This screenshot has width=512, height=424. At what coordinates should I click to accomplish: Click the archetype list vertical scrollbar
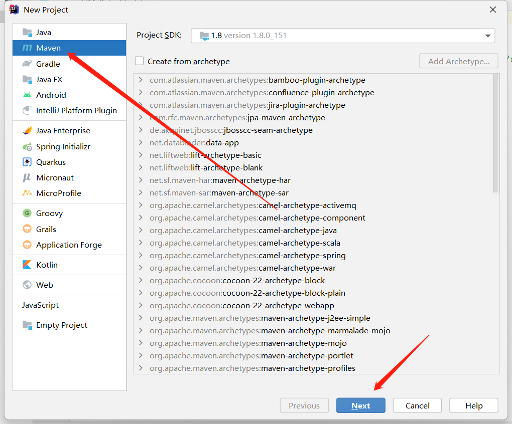point(496,133)
